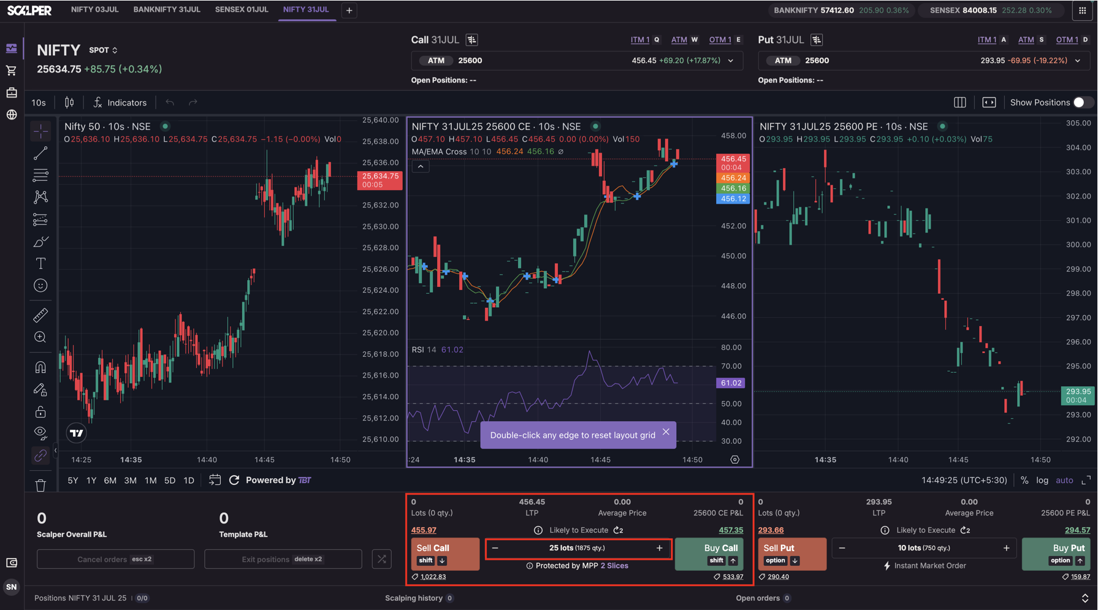
Task: Toggle lock all drawing tools
Action: pyautogui.click(x=40, y=411)
